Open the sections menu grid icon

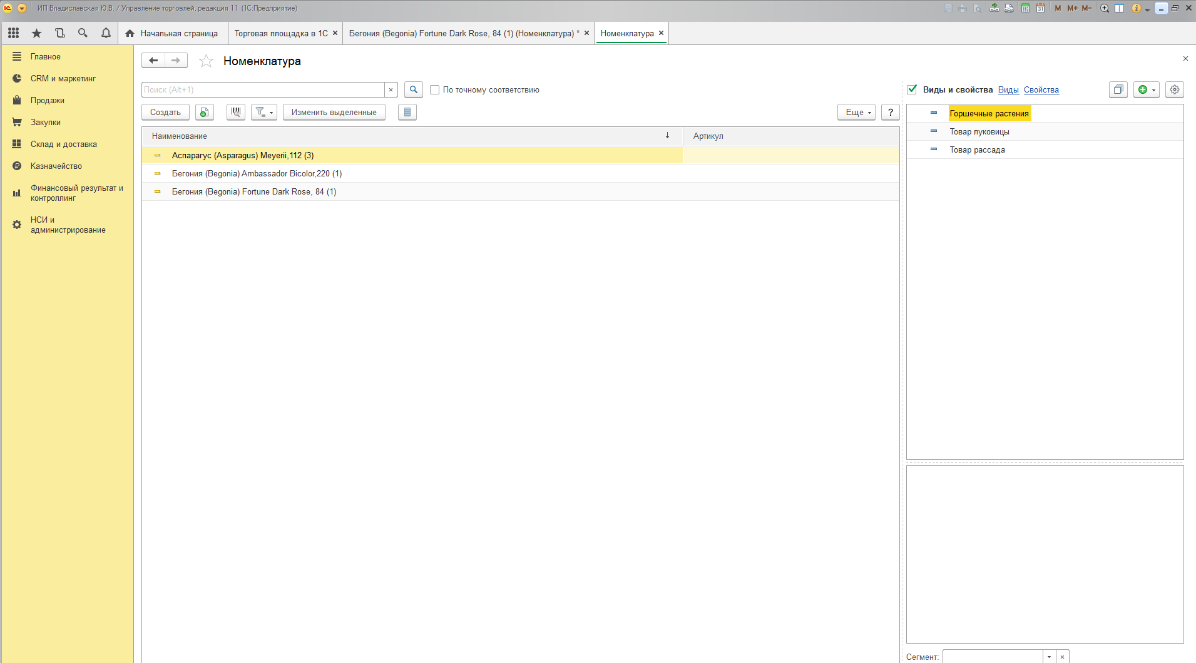[x=13, y=33]
